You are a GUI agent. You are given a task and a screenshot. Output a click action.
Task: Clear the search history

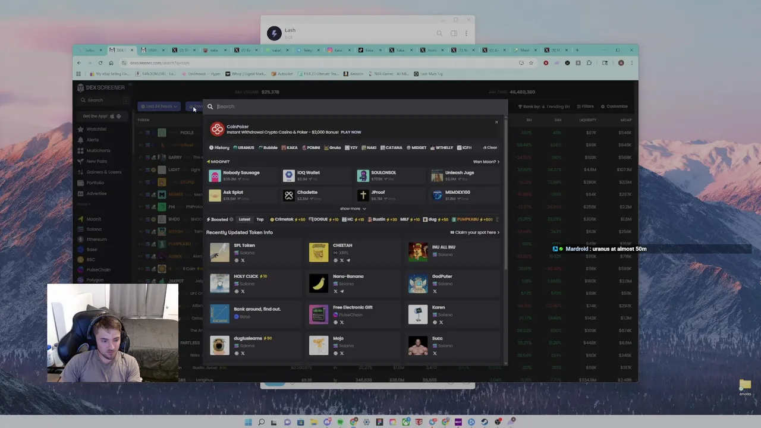490,147
